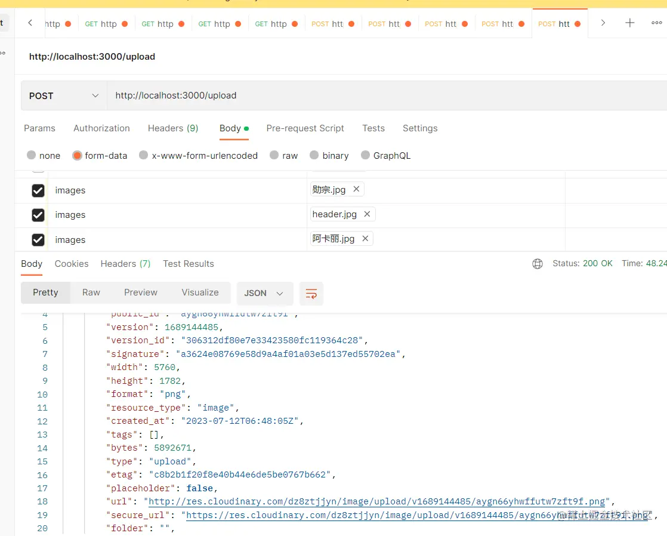
Task: Click the request URL input field
Action: [x=387, y=96]
